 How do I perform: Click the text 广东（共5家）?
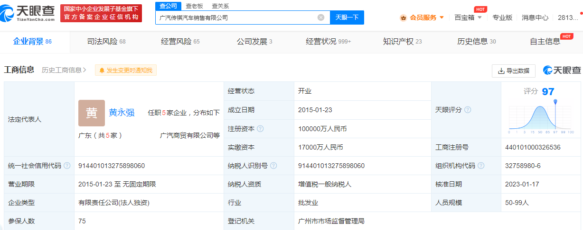tap(101, 135)
